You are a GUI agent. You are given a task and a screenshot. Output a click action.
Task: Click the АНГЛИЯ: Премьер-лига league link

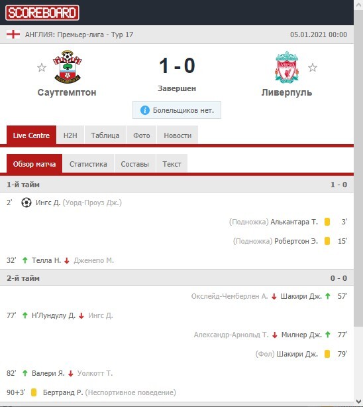click(x=64, y=35)
